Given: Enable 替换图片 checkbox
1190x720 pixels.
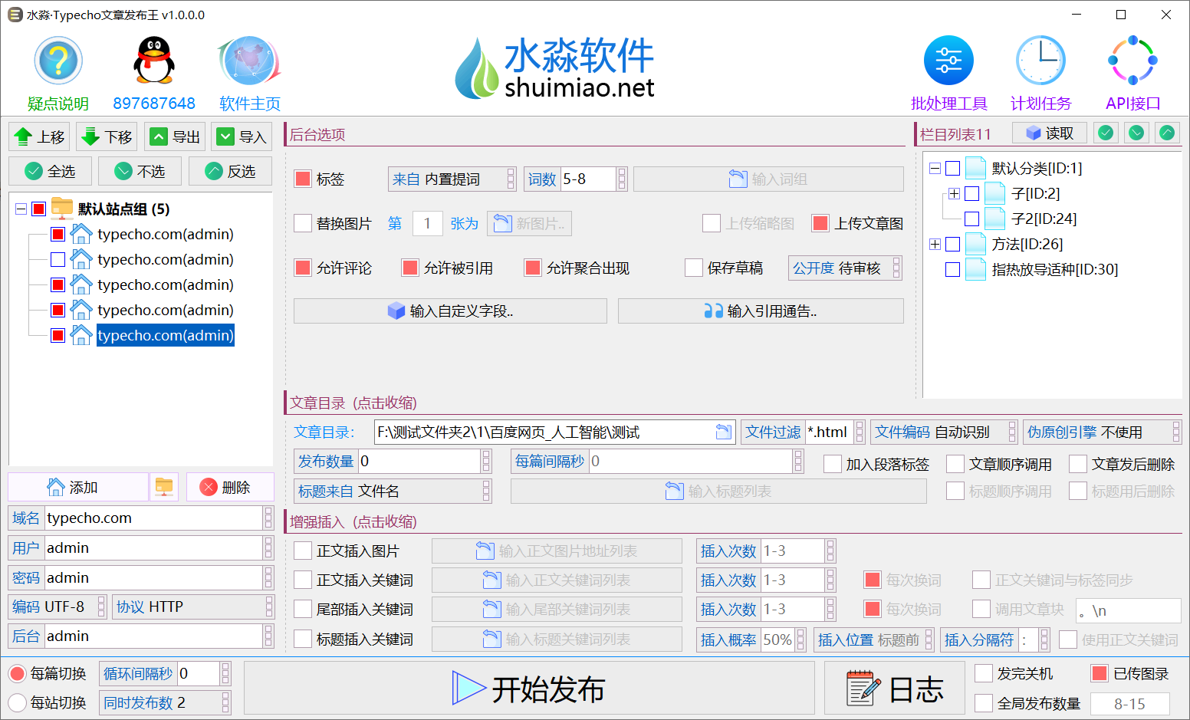Looking at the screenshot, I should pyautogui.click(x=303, y=223).
